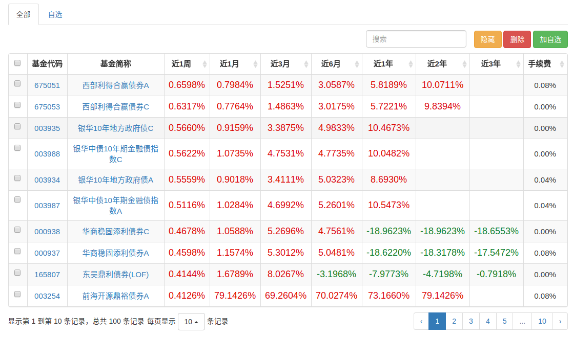573x337 pixels.
Task: Open fund code link 003988
Action: 47,154
